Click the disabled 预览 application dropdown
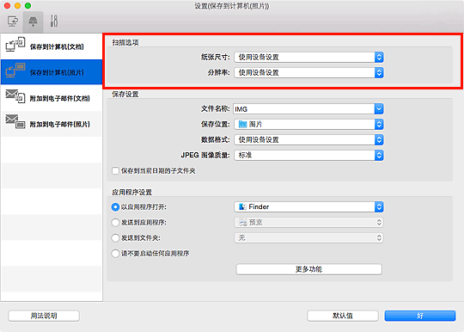 pyautogui.click(x=308, y=223)
